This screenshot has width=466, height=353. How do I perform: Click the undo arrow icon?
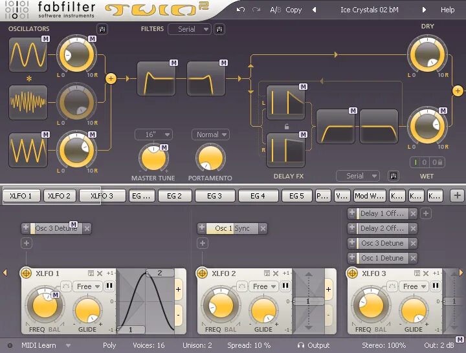pyautogui.click(x=240, y=10)
